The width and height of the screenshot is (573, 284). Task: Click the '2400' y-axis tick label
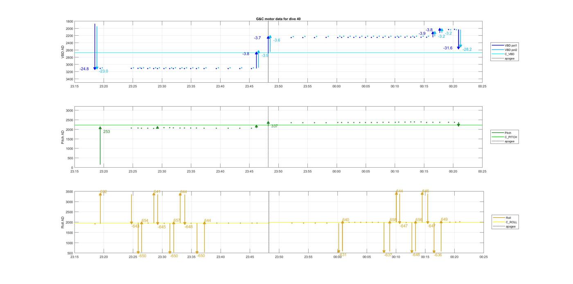click(x=70, y=43)
